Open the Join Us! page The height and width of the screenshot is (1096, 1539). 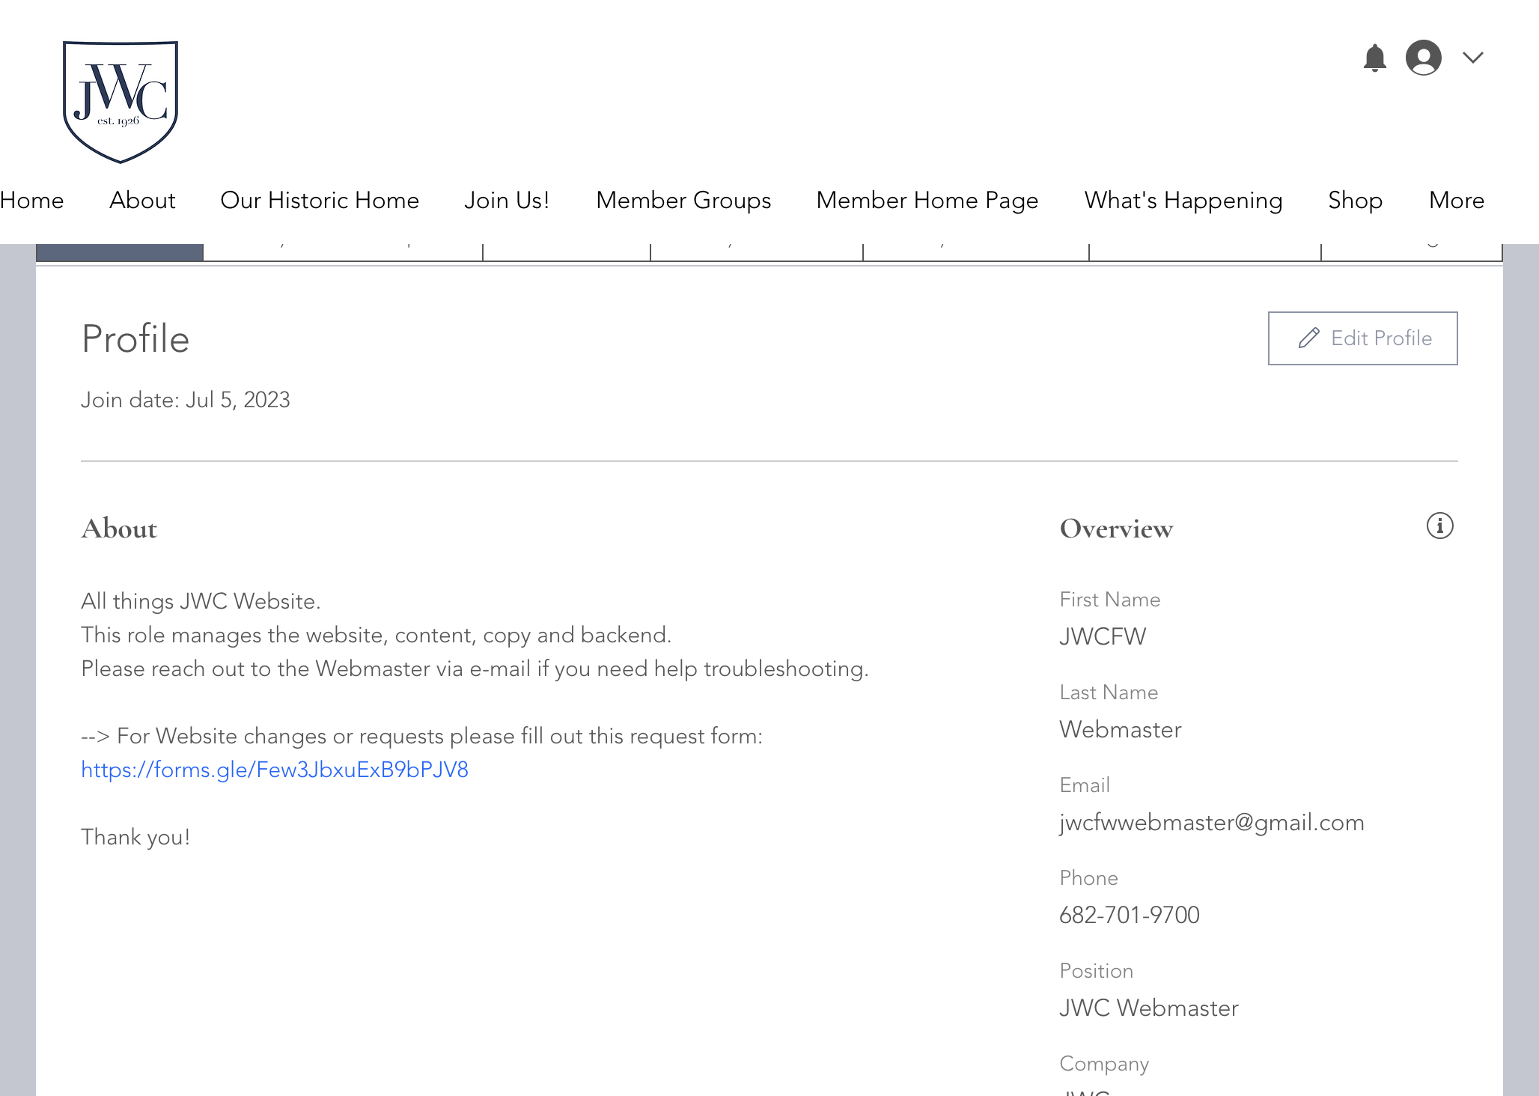[507, 201]
